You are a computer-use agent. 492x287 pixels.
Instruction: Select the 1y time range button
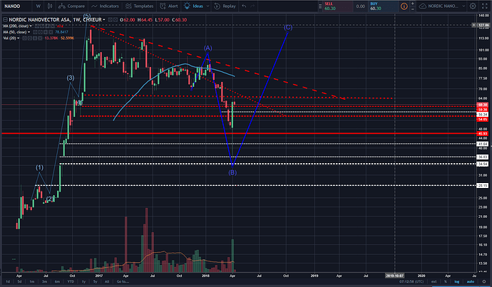83,281
